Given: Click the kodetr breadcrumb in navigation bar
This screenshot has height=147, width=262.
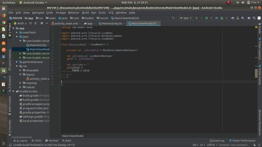Looking at the screenshot, I should (88, 18).
